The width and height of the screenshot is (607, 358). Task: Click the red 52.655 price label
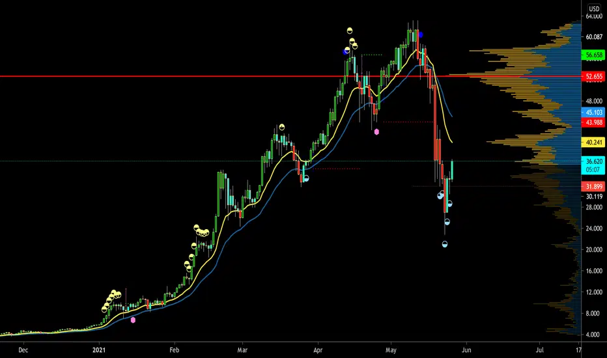point(593,76)
